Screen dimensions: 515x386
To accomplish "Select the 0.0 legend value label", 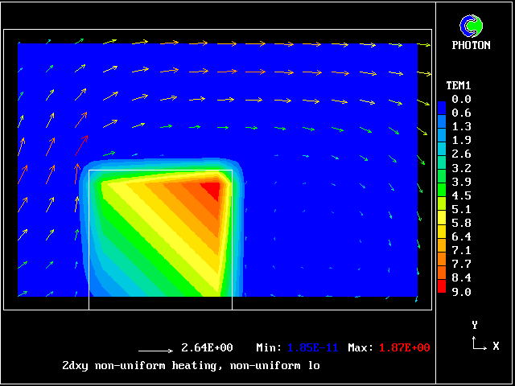I will coord(462,99).
